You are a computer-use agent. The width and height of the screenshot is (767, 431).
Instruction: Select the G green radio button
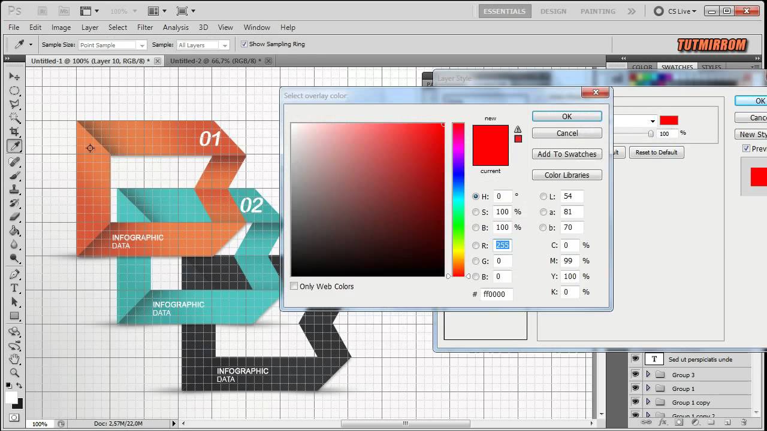pyautogui.click(x=476, y=261)
